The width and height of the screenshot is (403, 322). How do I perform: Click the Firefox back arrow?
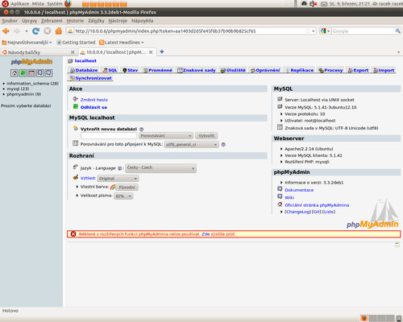6,31
